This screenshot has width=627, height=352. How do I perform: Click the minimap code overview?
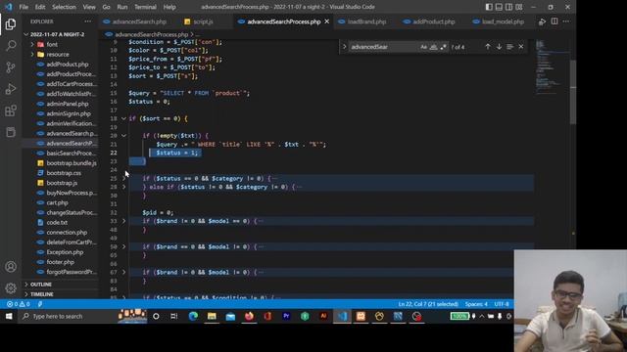[552, 67]
